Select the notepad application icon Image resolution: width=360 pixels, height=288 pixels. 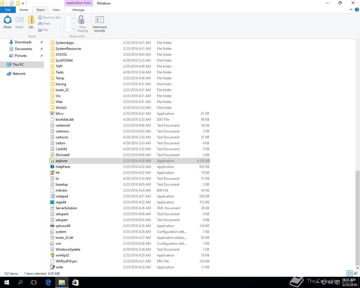coord(52,196)
